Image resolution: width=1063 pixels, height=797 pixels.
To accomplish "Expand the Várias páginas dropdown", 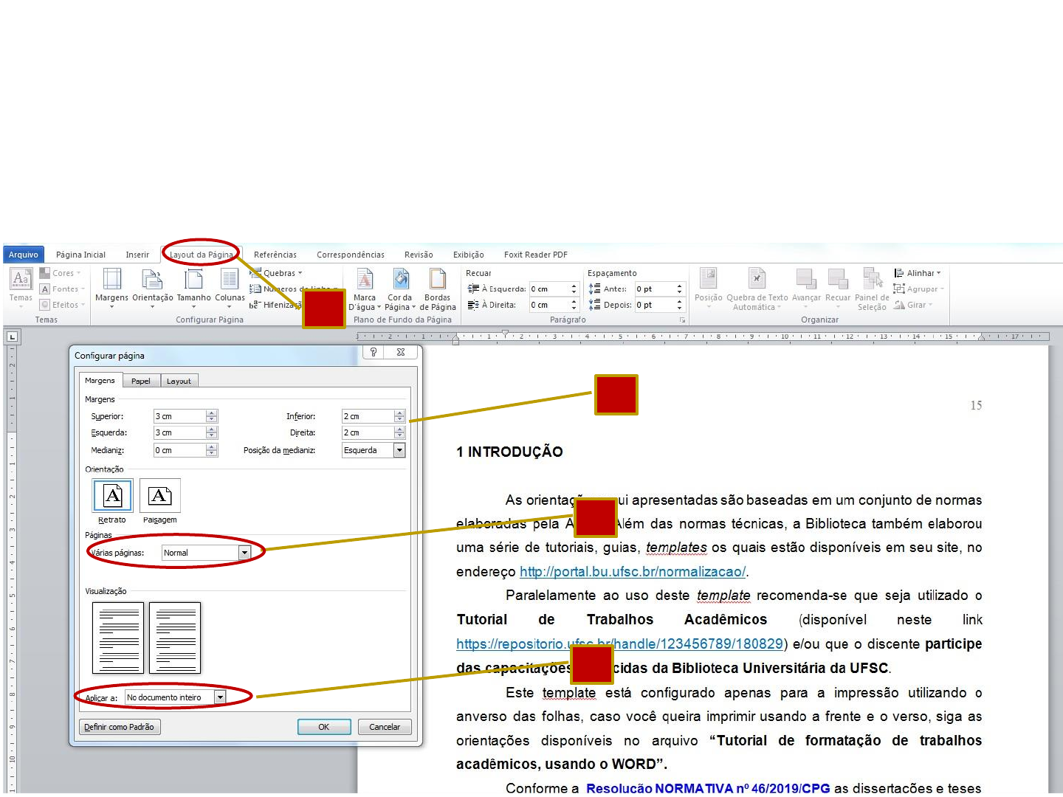I will [x=244, y=553].
